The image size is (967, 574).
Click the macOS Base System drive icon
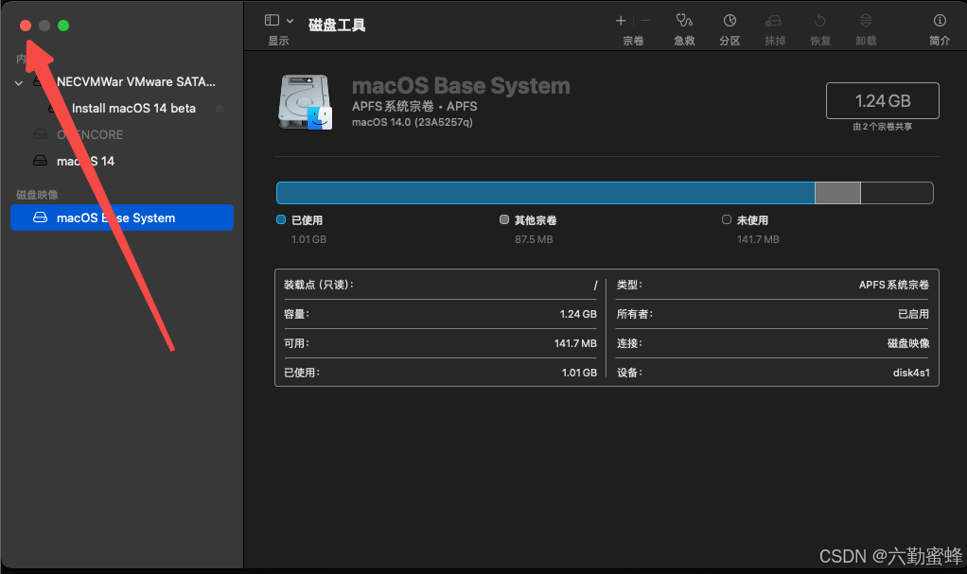(x=306, y=102)
